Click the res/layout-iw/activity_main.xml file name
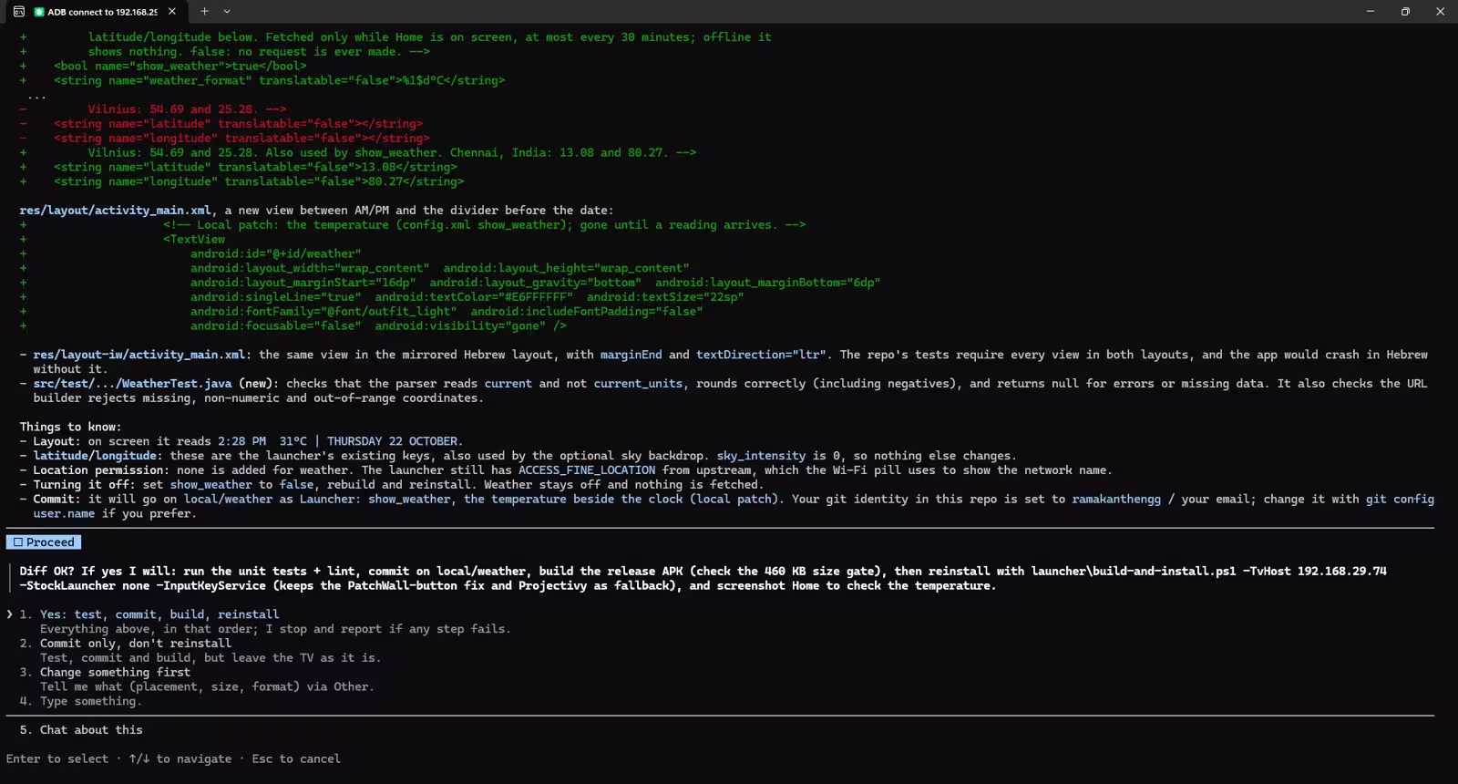Screen dimensions: 1458x784 (x=139, y=355)
